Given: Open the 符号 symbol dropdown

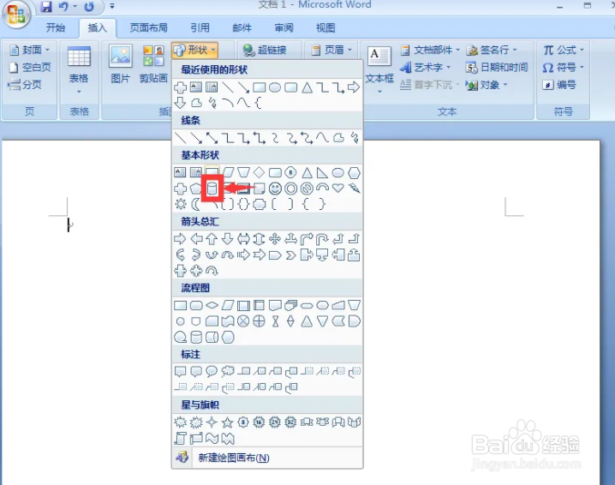Looking at the screenshot, I should [x=564, y=68].
